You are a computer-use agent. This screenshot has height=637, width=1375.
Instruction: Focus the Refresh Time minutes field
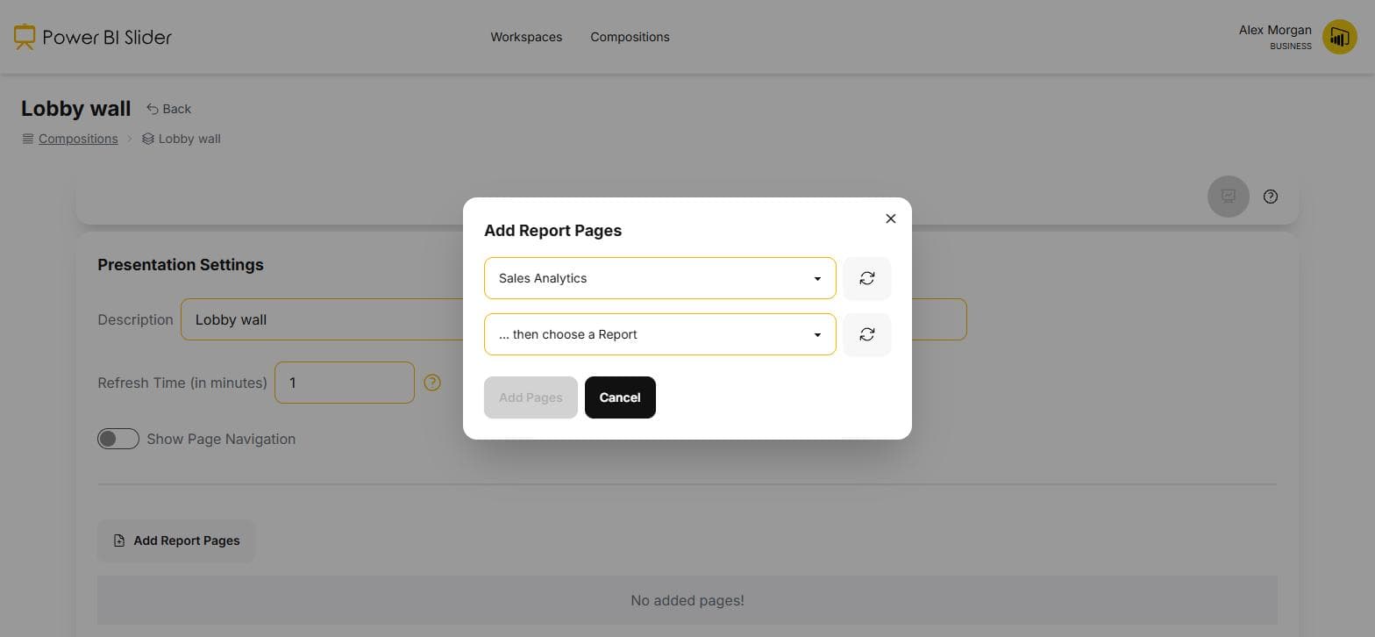345,383
